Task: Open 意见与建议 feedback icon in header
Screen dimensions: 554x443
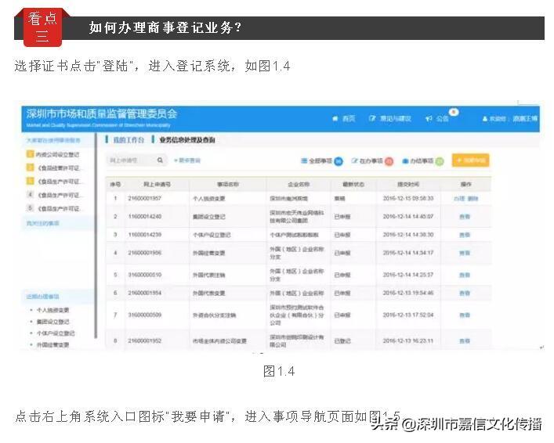Action: click(373, 118)
